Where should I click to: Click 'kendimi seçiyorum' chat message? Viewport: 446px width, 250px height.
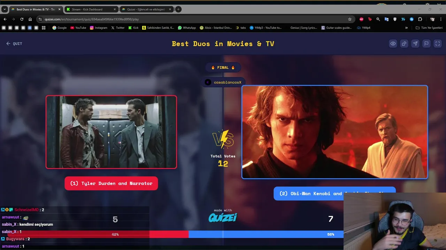coord(36,224)
